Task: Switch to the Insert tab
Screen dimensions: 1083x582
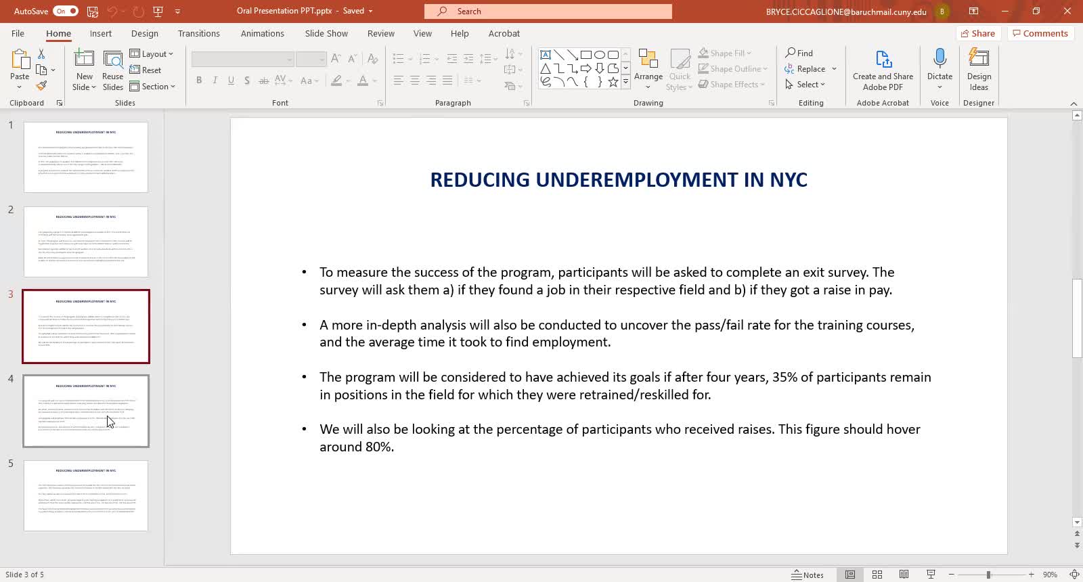Action: (100, 33)
